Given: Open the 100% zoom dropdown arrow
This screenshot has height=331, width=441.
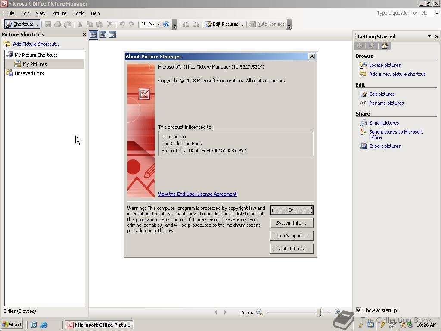Looking at the screenshot, I should coord(158,24).
